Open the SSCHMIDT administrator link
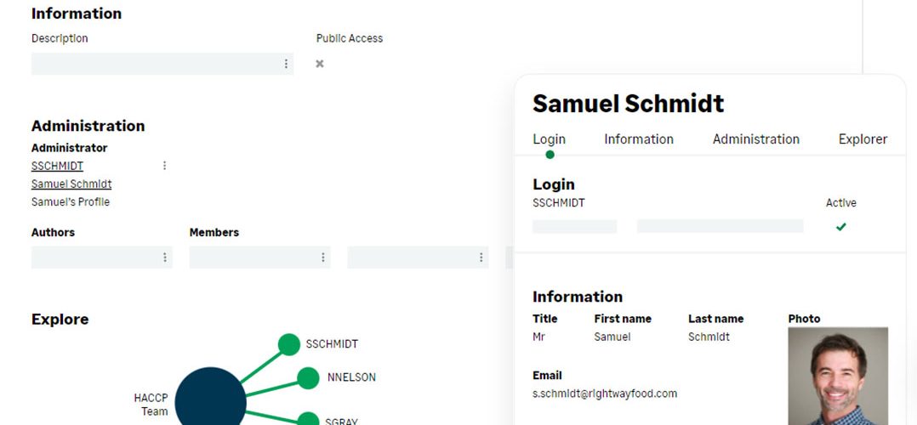This screenshot has height=425, width=917. (x=57, y=166)
